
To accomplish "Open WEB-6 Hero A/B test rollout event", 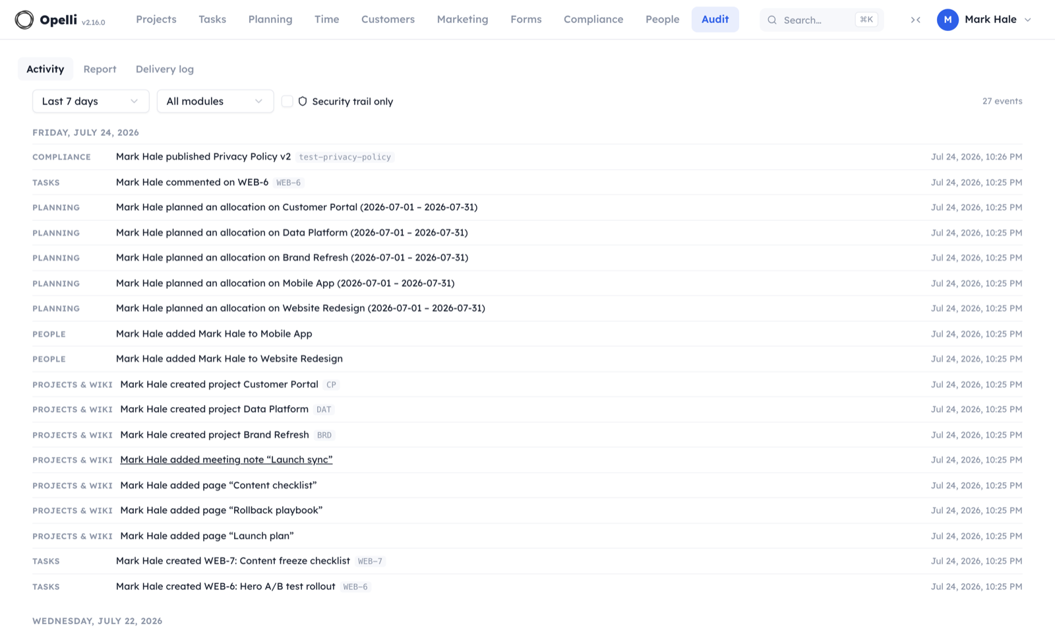I will click(x=226, y=586).
